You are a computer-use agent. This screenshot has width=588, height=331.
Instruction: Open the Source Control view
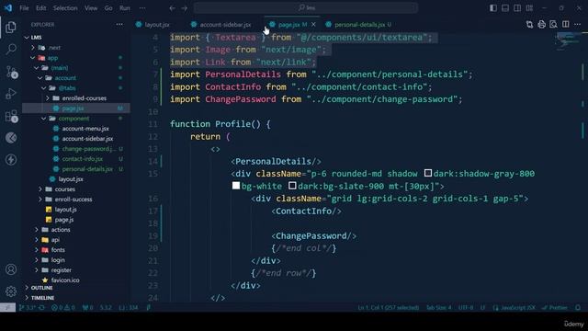click(x=11, y=72)
